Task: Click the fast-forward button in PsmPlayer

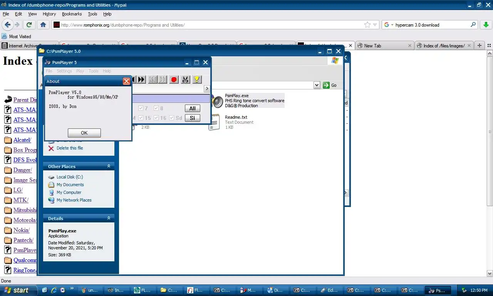Action: pyautogui.click(x=141, y=79)
